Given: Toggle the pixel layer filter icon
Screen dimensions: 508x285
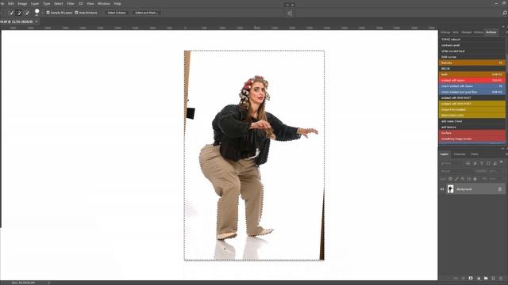Looking at the screenshot, I should point(468,163).
